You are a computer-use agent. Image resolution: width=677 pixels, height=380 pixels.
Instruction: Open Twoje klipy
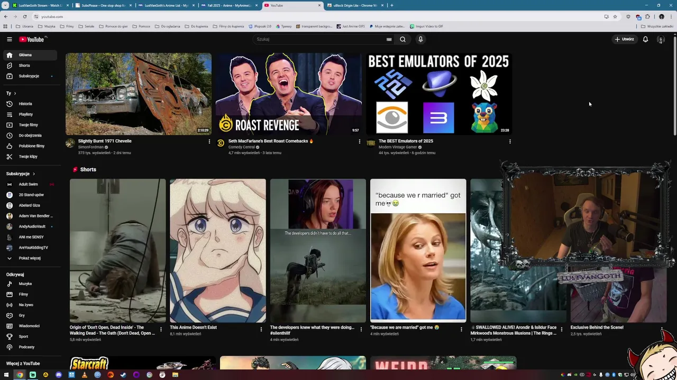pos(30,157)
